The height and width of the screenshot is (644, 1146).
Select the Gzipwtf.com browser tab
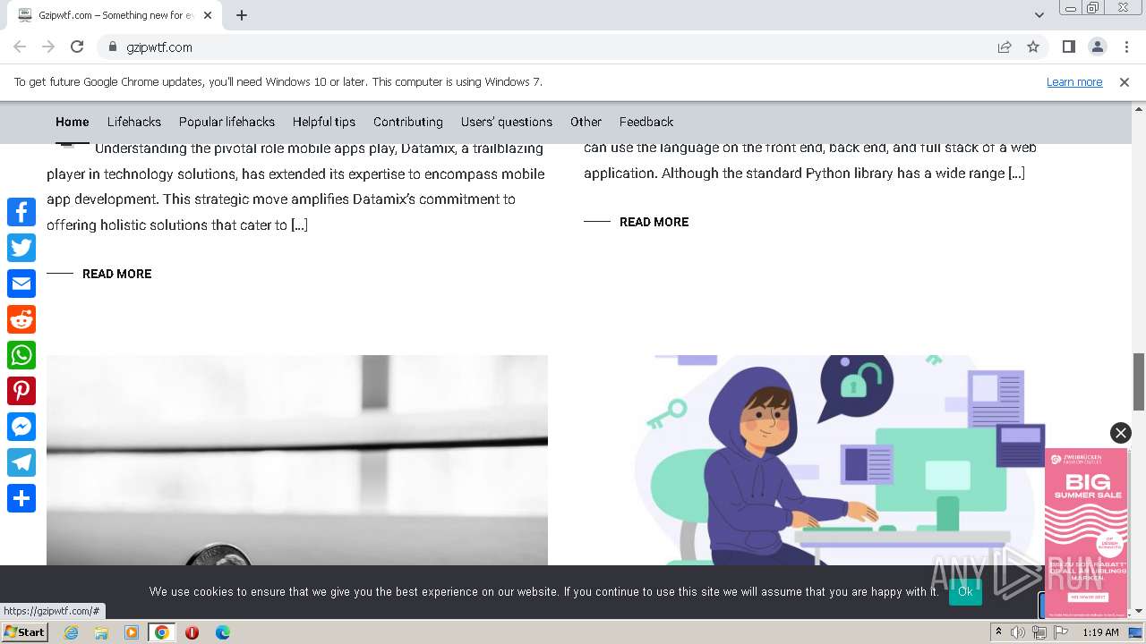[x=116, y=15]
